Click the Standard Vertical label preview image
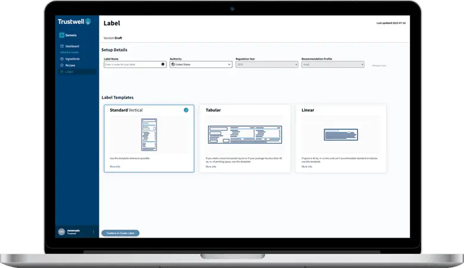The width and height of the screenshot is (464, 268). point(149,135)
